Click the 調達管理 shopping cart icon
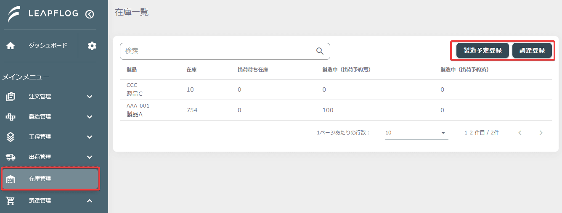The width and height of the screenshot is (562, 213). pos(11,201)
